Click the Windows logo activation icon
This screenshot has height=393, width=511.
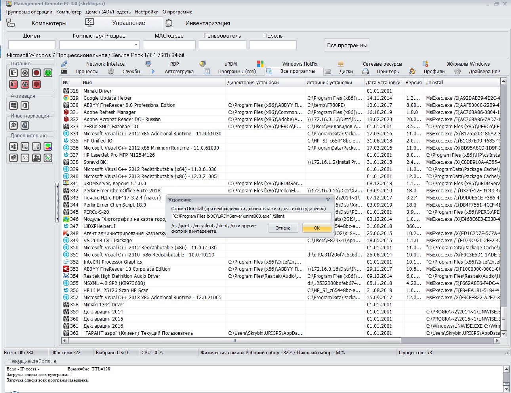pos(13,106)
